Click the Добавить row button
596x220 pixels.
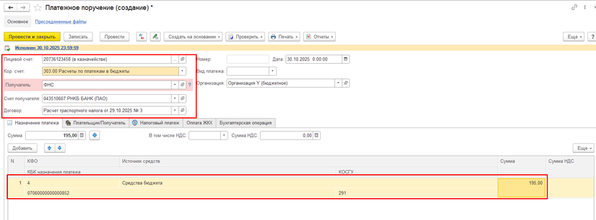tap(22, 148)
